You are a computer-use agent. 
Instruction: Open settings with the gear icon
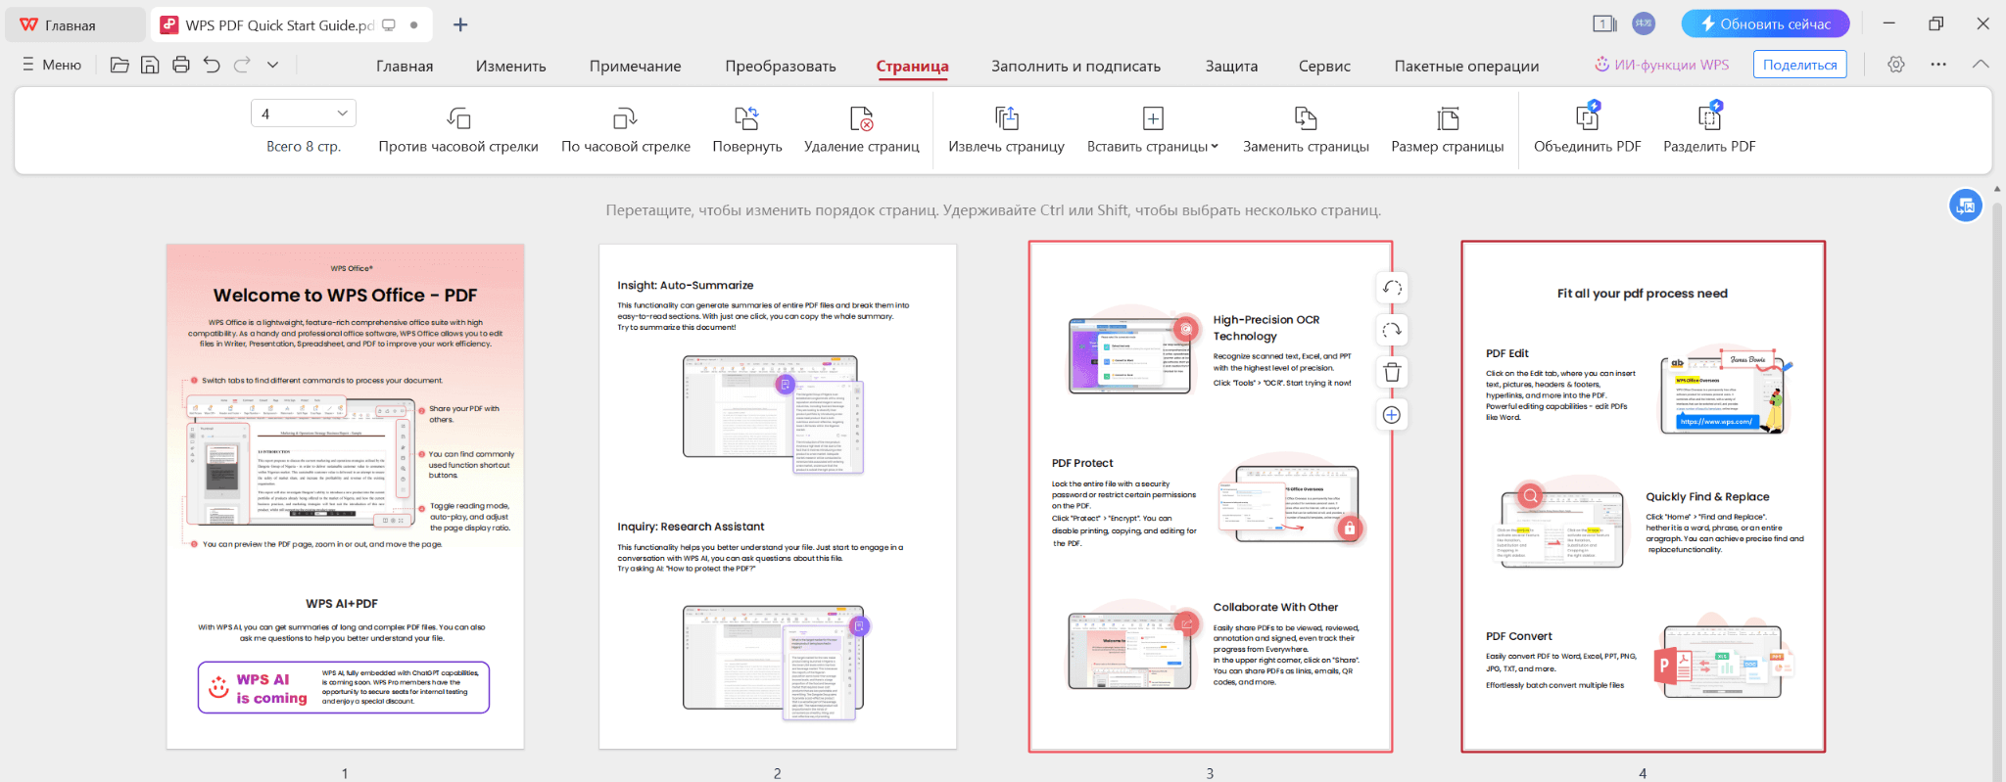point(1896,65)
